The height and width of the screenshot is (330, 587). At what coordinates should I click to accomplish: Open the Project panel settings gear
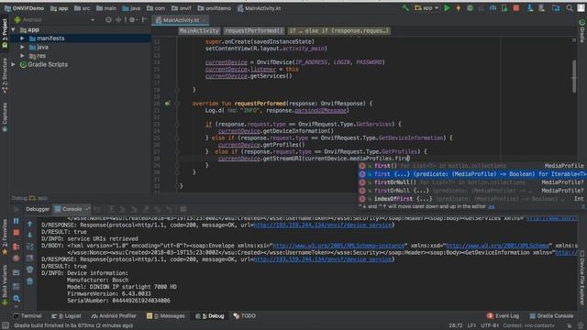point(132,20)
